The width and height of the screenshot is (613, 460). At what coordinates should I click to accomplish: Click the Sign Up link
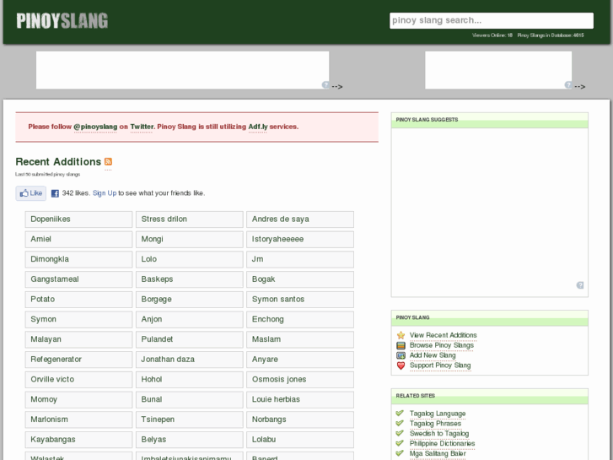(105, 193)
